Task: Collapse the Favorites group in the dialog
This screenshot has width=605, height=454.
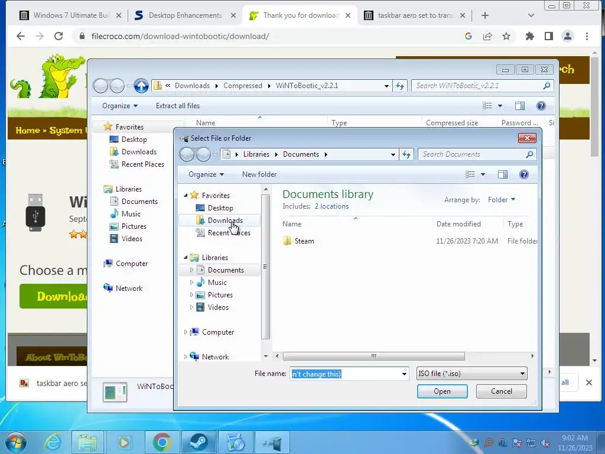Action: tap(186, 195)
